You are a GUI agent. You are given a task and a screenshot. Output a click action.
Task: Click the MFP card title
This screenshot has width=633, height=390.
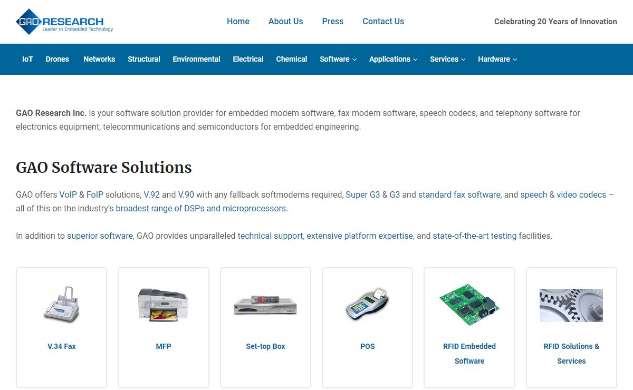[x=164, y=346]
